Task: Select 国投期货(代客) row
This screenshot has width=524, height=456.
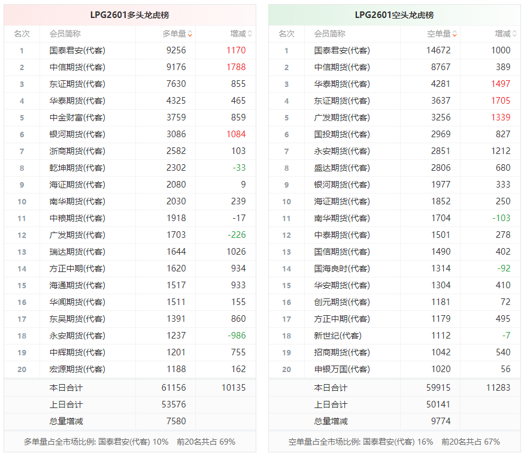Action: coord(395,134)
